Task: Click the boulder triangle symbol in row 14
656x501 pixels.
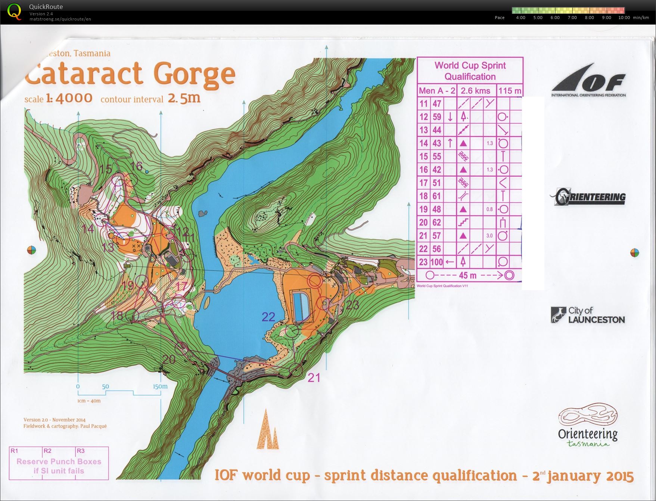Action: coord(463,143)
